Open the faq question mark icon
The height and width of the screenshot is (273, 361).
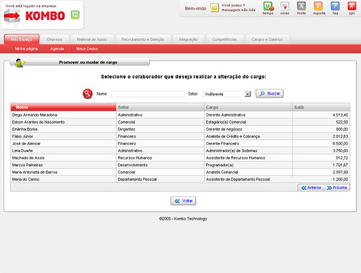click(335, 6)
